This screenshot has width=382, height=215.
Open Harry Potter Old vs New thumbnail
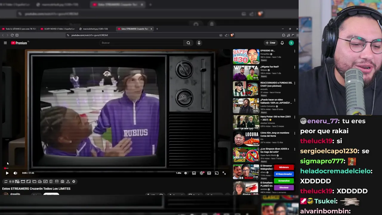pyautogui.click(x=246, y=122)
